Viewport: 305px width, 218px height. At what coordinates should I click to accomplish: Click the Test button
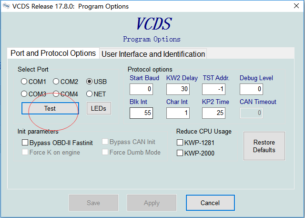50,108
